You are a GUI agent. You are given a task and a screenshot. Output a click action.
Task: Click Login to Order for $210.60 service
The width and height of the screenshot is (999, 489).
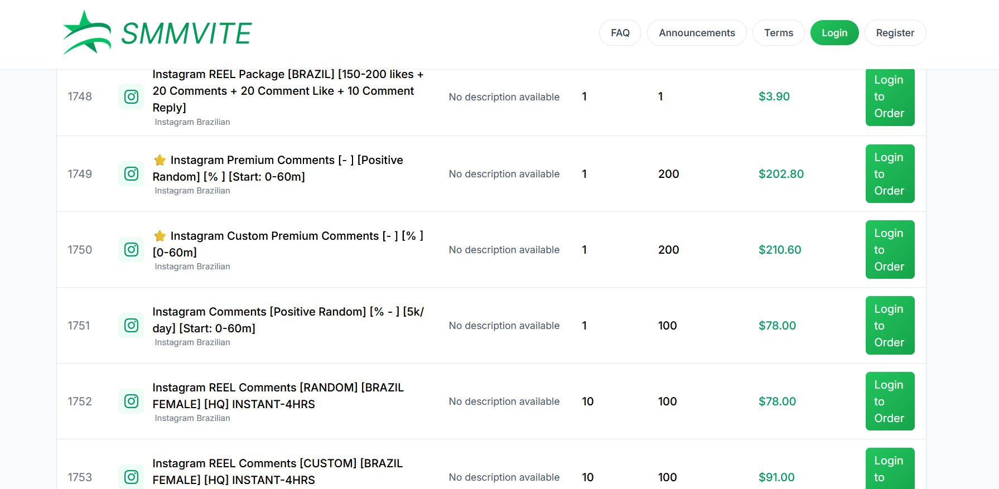890,250
